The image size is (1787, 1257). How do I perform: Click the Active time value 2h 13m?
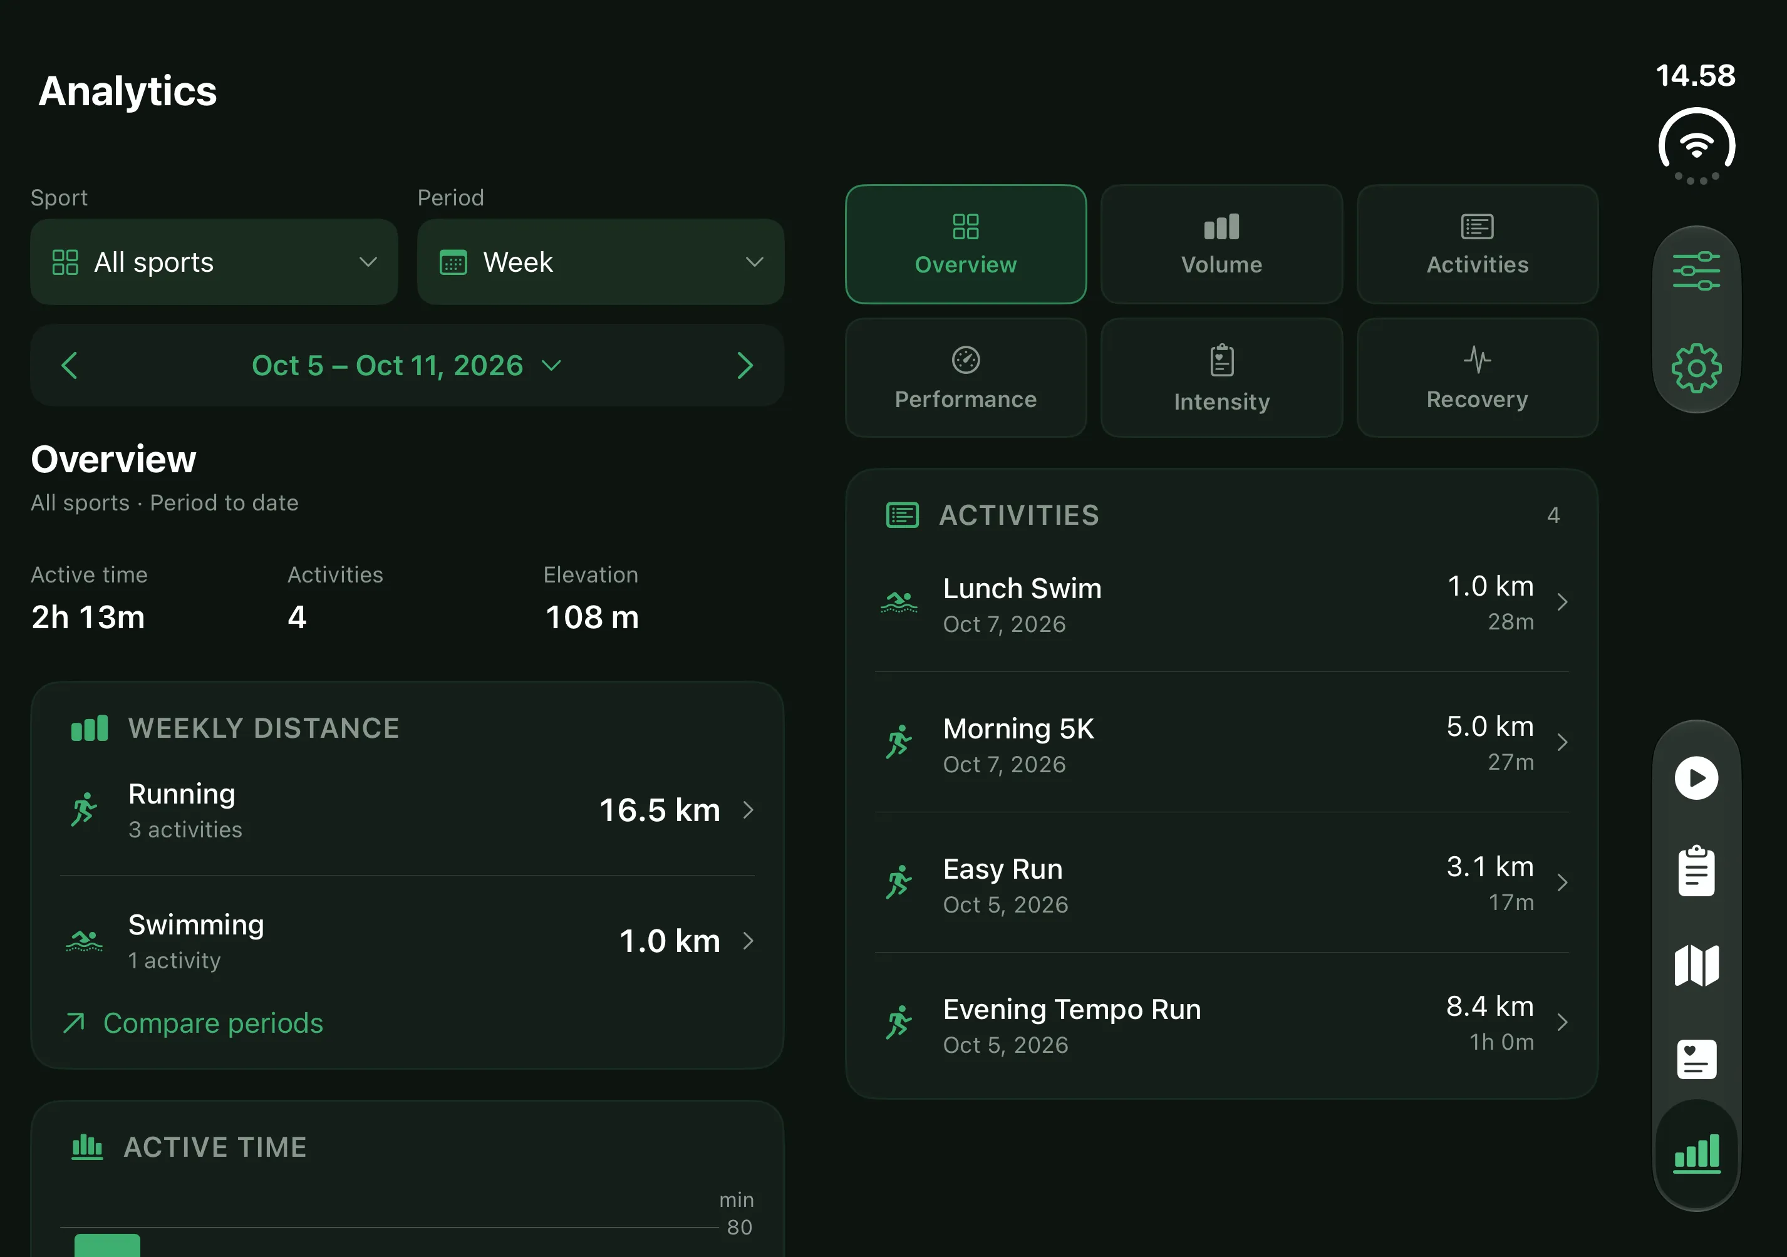click(x=88, y=617)
